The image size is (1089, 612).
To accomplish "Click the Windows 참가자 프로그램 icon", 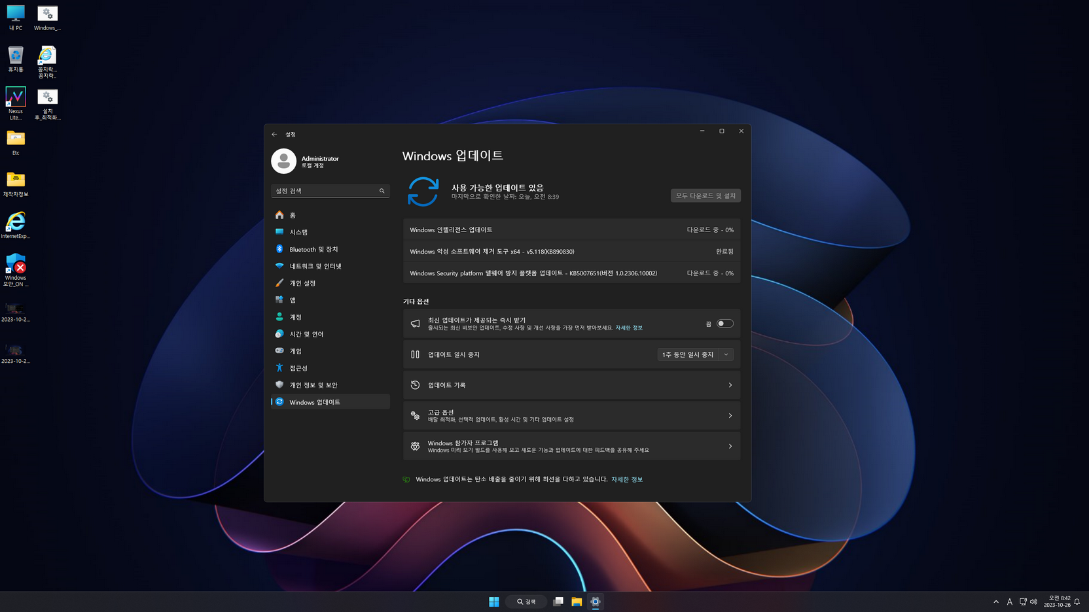I will tap(415, 446).
